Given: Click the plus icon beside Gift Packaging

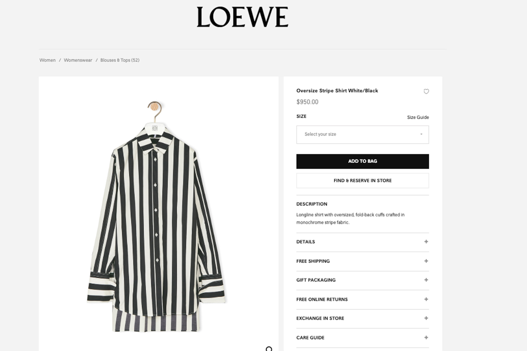Looking at the screenshot, I should (x=426, y=280).
